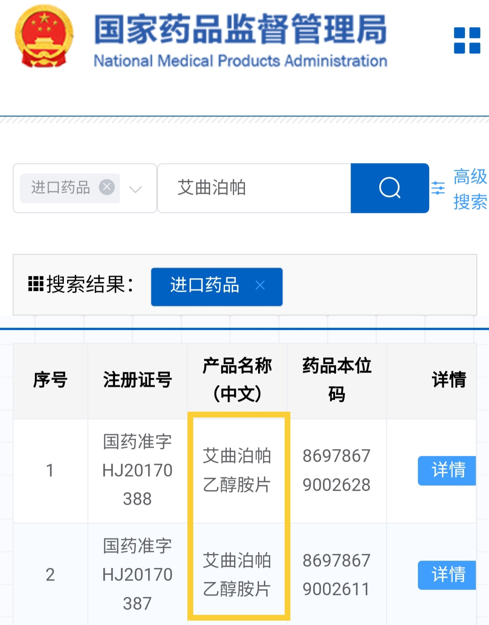Select product name in row 2
The height and width of the screenshot is (625, 489).
237,575
